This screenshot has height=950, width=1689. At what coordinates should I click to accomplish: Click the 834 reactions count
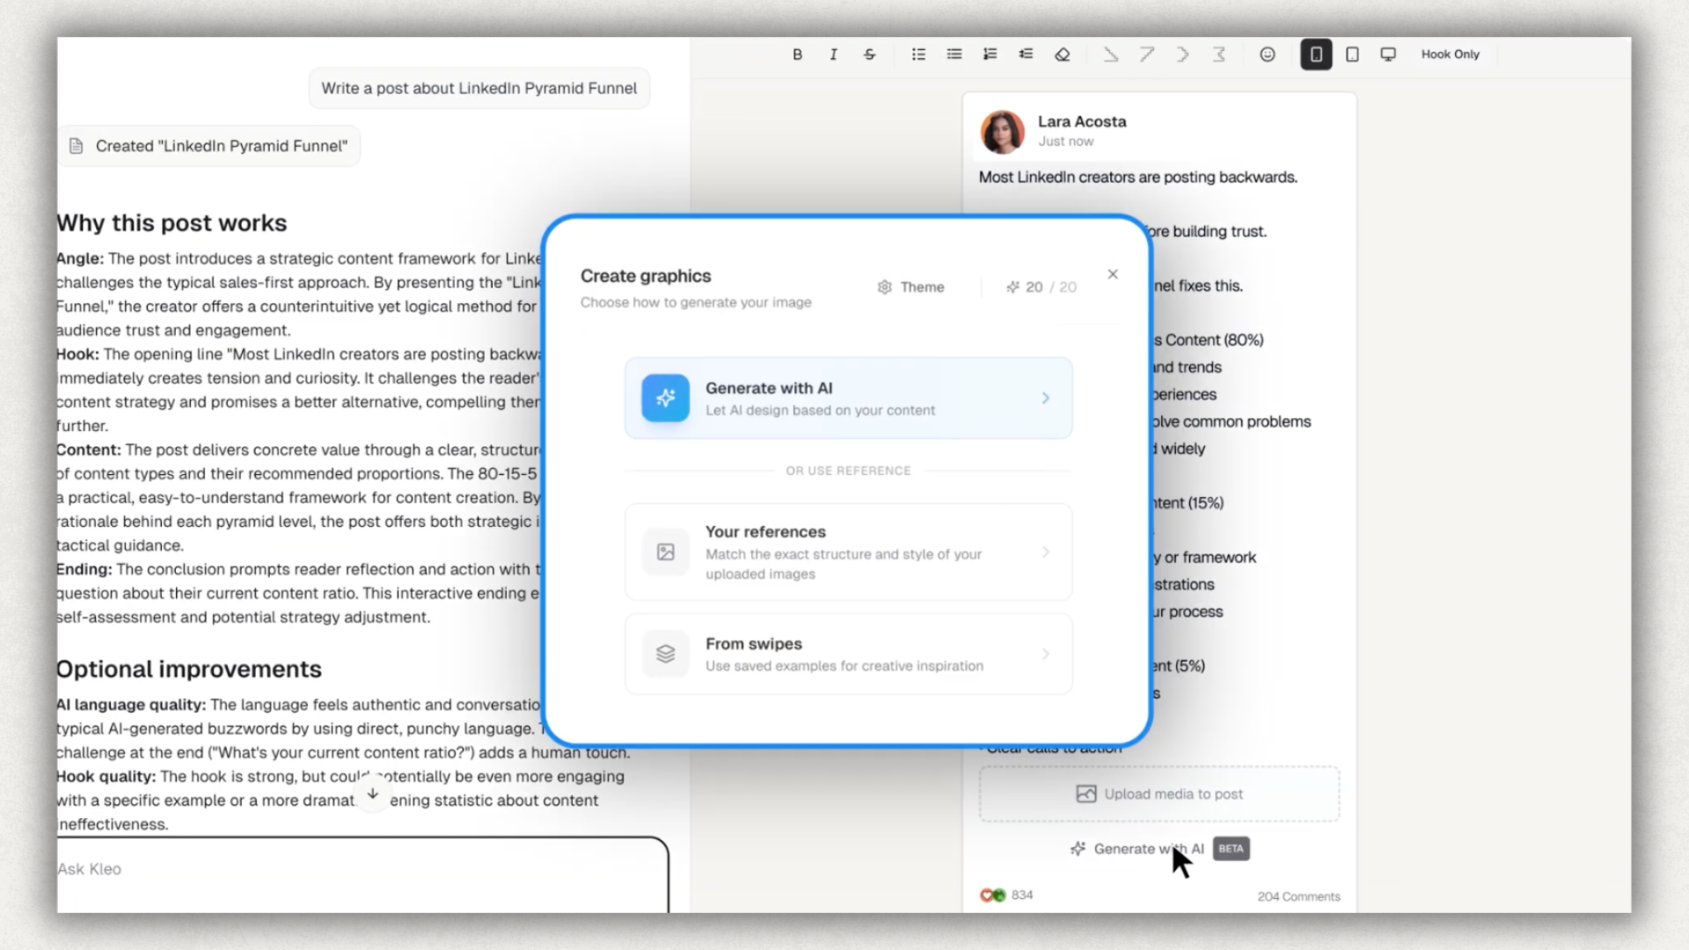click(1022, 895)
